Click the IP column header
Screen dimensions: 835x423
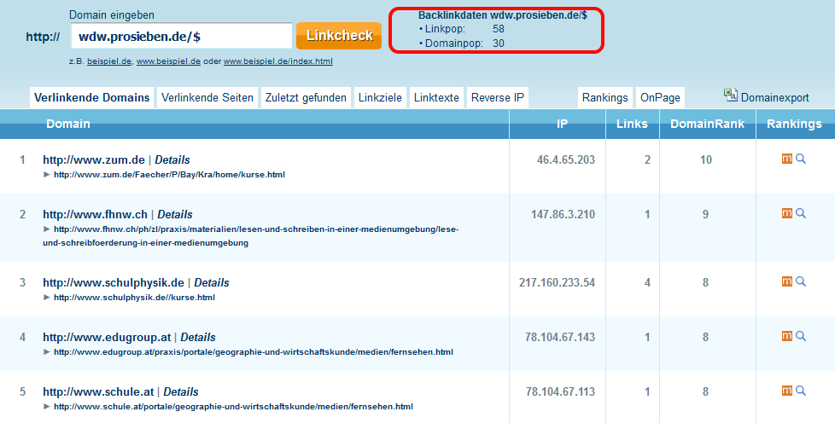click(x=562, y=124)
